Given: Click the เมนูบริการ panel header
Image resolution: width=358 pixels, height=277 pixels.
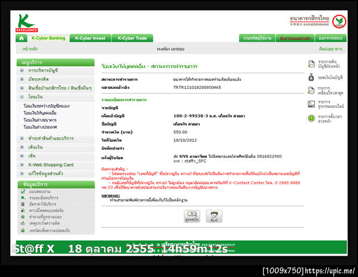Looking at the screenshot, I should [x=55, y=62].
